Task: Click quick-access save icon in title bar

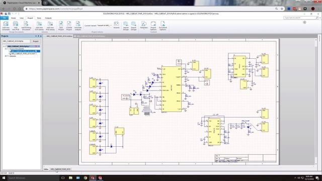Action: 6,14
